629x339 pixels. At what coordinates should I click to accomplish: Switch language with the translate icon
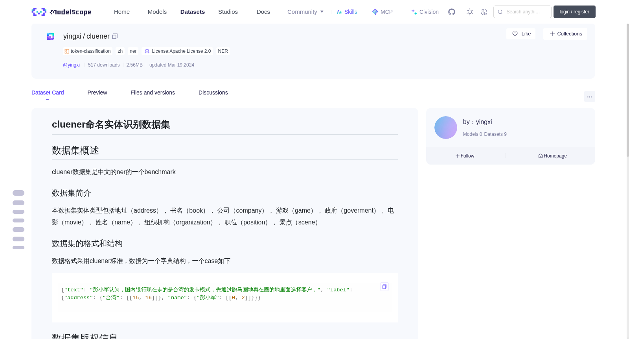pos(484,12)
